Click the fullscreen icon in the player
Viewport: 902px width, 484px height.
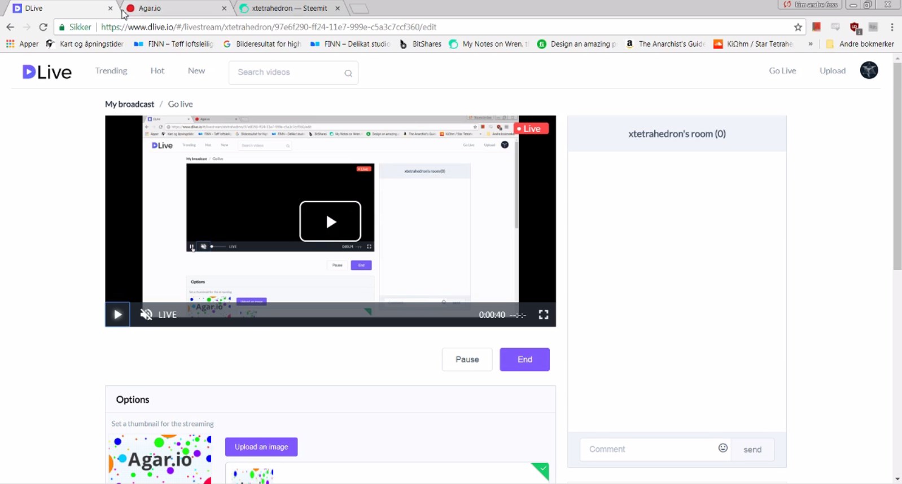point(544,314)
